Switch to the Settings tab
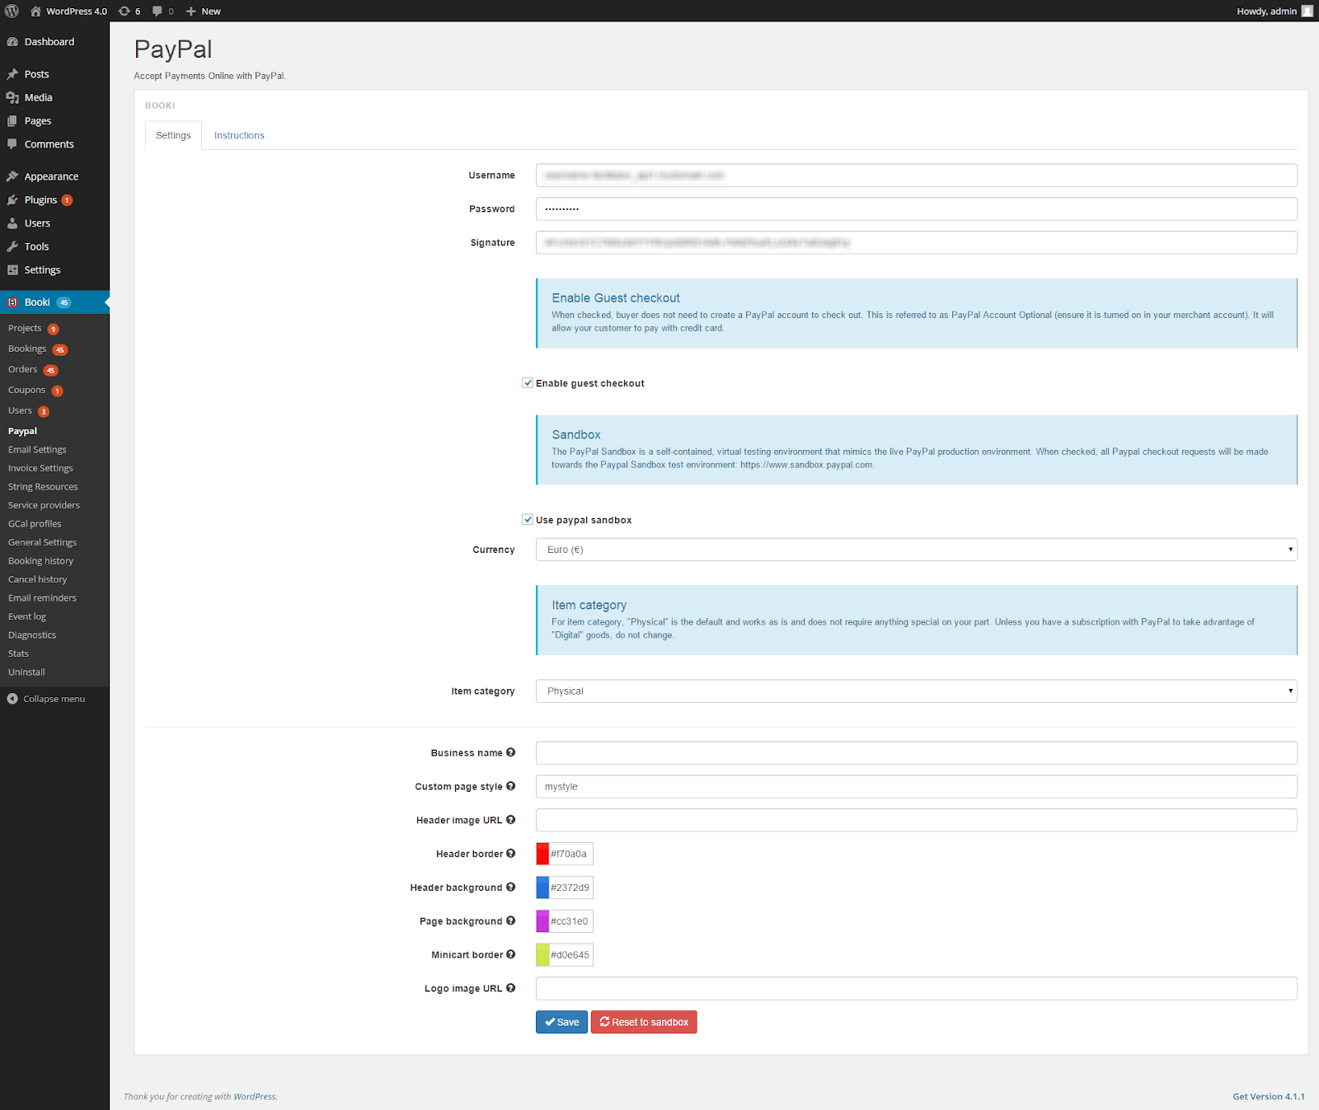The width and height of the screenshot is (1319, 1110). point(173,136)
